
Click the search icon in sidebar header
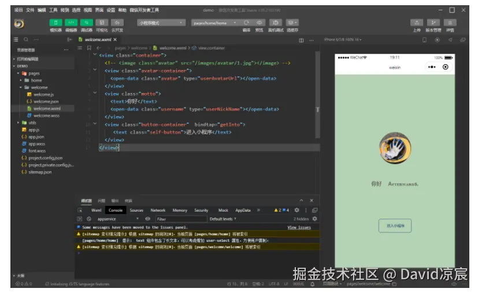[26, 39]
